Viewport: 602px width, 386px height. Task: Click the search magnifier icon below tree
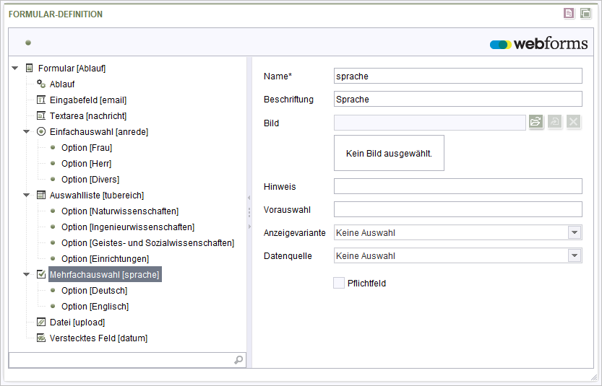238,360
